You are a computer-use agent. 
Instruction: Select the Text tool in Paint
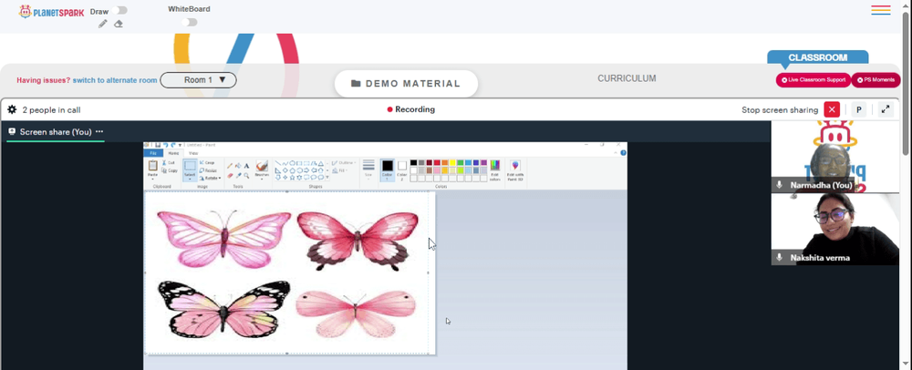246,166
